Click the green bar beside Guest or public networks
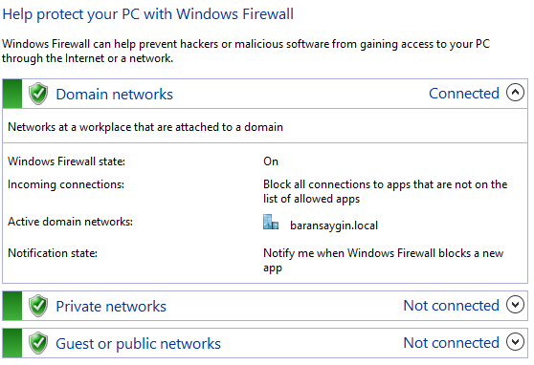Screen dimensions: 534x365 pyautogui.click(x=12, y=343)
